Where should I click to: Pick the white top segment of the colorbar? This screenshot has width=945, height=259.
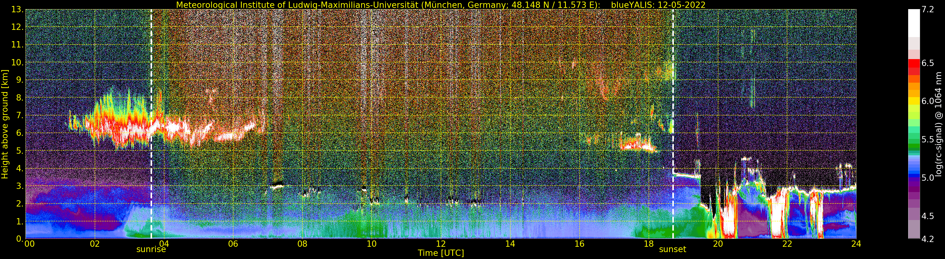click(914, 23)
